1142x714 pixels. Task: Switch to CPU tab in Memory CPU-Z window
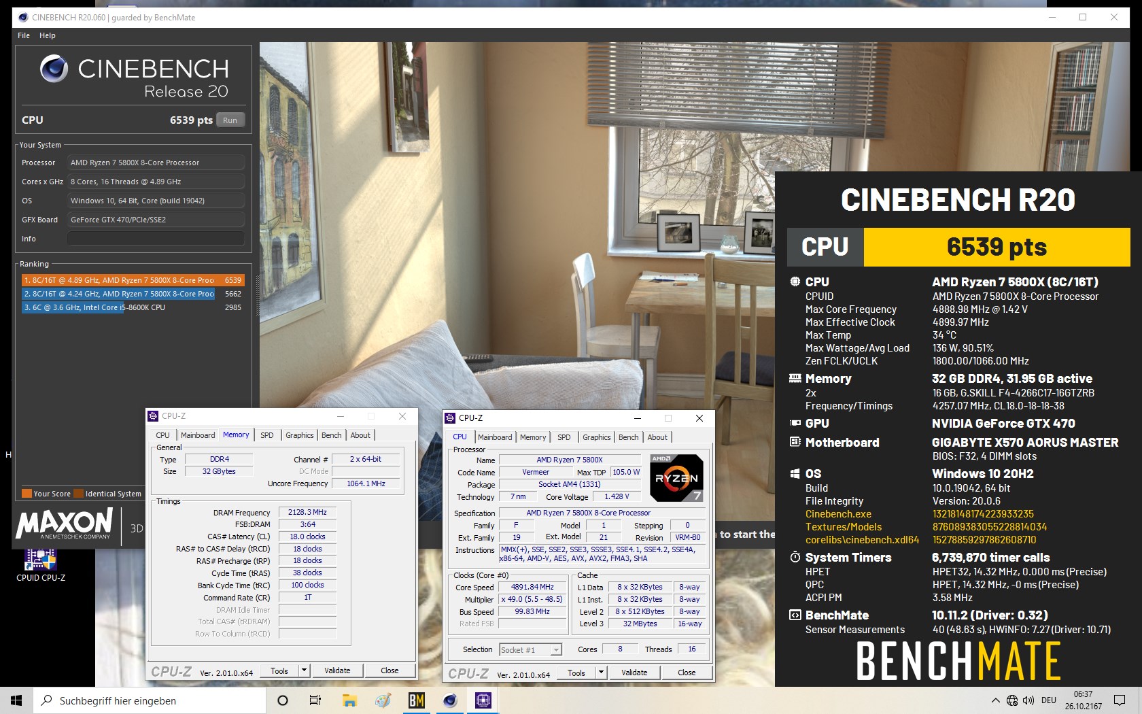[x=162, y=435]
